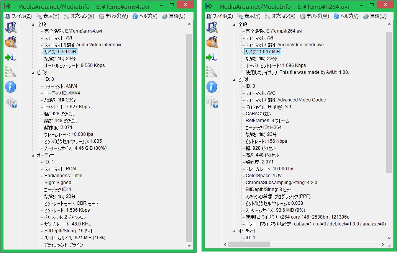The image size is (397, 253).
Task: Select row サイズ: 5.59 GiB
Action: point(60,52)
